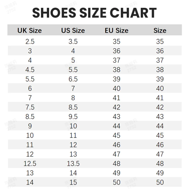
Task: Select the US Size column header
Action: click(x=73, y=31)
